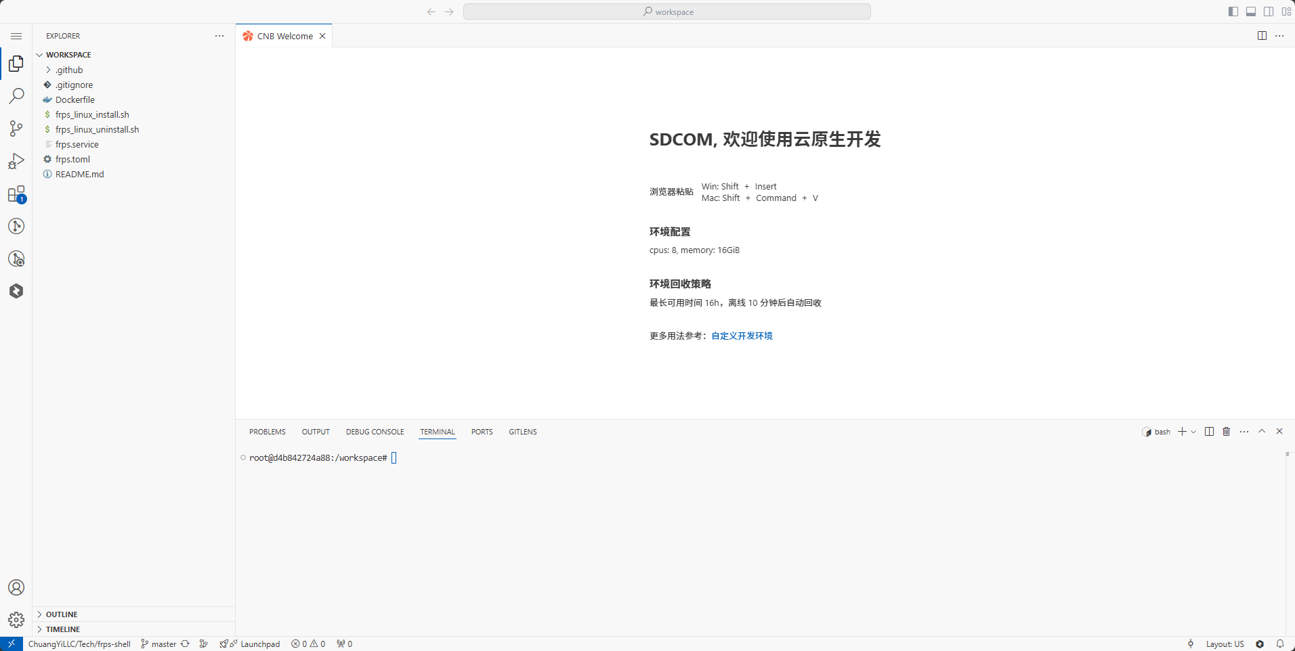The image size is (1295, 651).
Task: Select the Source Control icon
Action: (16, 129)
